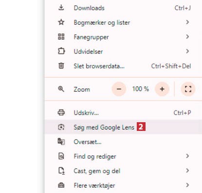
Task: Click the Downloads arrow icon
Action: click(61, 7)
